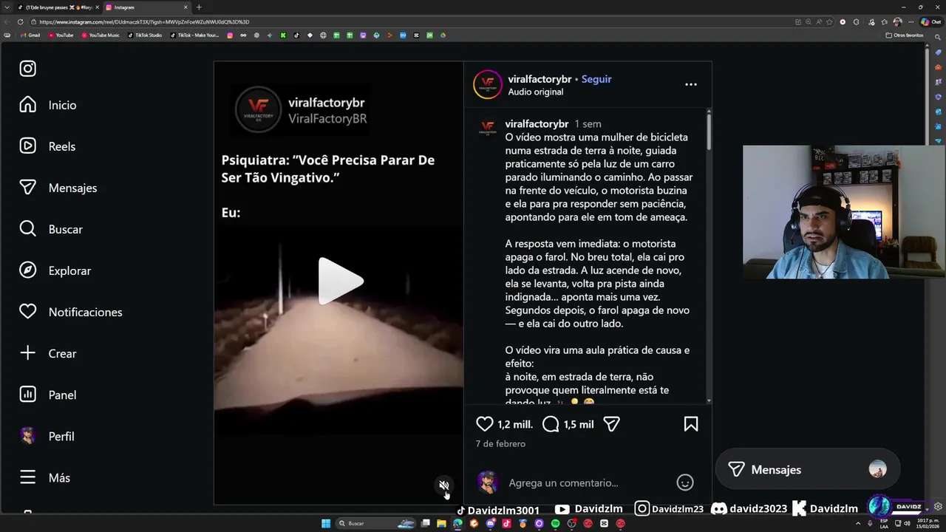946x532 pixels.
Task: Expand the Más menu in sidebar
Action: pyautogui.click(x=45, y=477)
